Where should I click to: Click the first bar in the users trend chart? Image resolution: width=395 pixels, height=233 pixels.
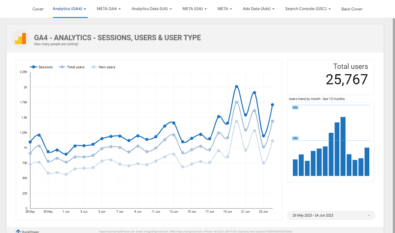(295, 168)
